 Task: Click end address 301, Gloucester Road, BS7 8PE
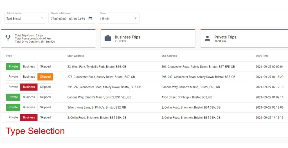198,67
